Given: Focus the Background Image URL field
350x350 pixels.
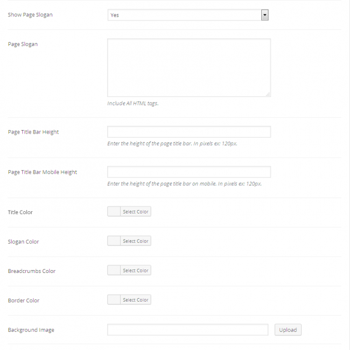Looking at the screenshot, I should tap(187, 330).
